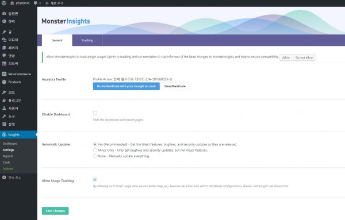Open Settings under the Insights submenu
The height and width of the screenshot is (220, 345).
coord(9,150)
